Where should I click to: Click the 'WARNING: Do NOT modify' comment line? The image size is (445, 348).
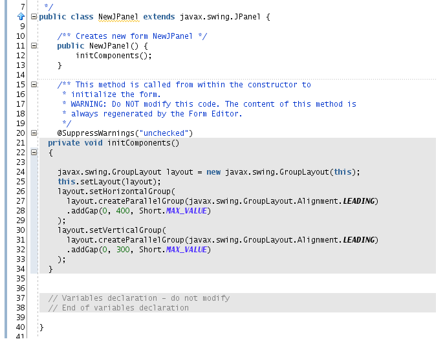click(209, 104)
